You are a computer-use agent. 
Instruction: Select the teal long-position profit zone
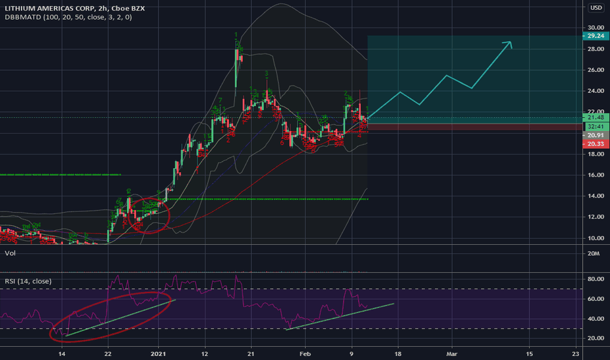(475, 80)
